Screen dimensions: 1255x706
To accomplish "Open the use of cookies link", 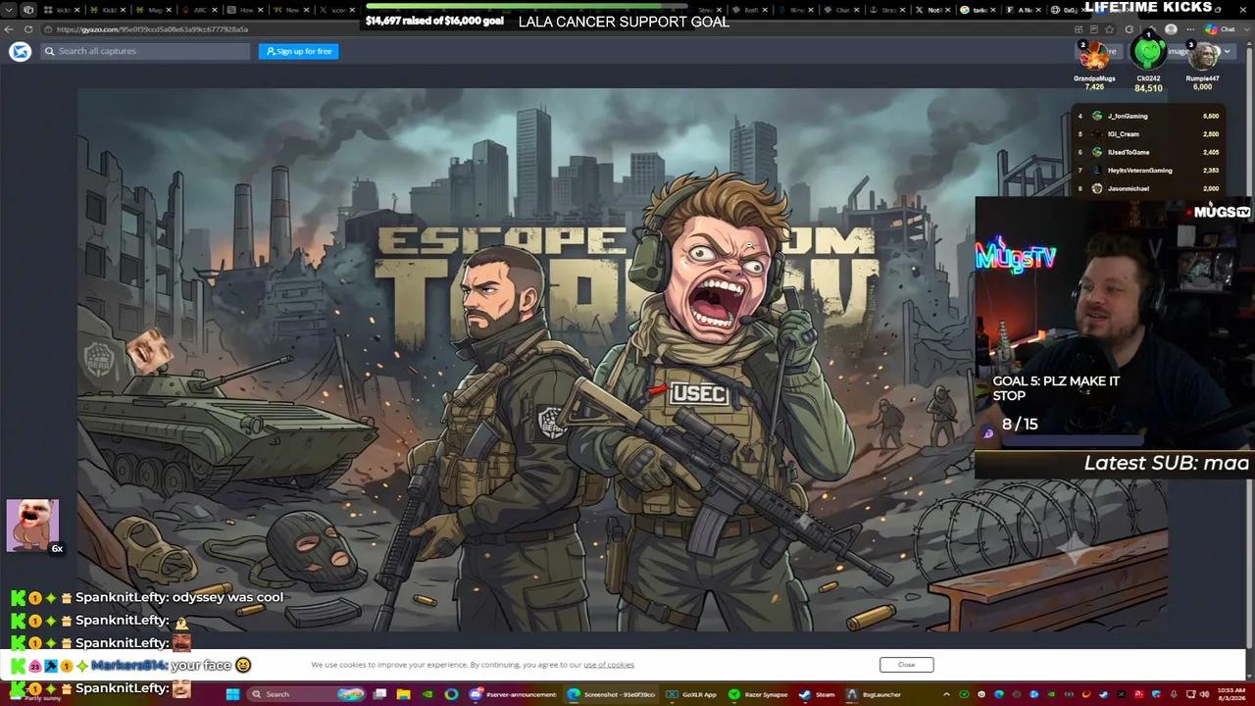I will (609, 665).
